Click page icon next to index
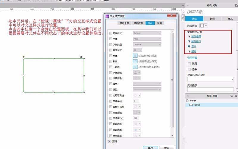 [x=187, y=100]
